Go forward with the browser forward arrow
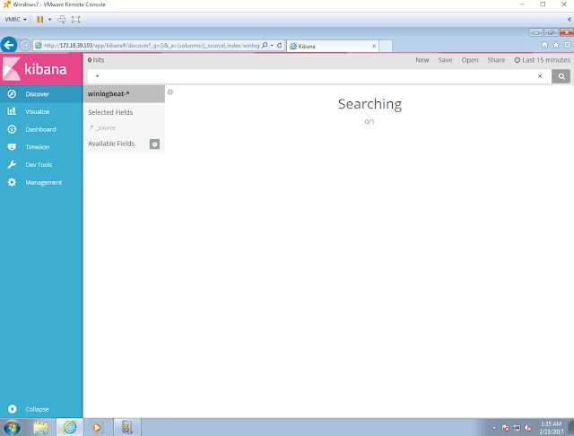Viewport: 574px width, 436px height. [x=25, y=46]
